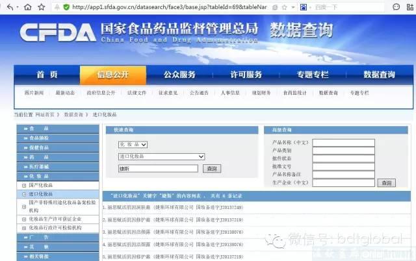
Task: Open result 2 丽思赋活肌因修护霜
Action: (x=175, y=219)
